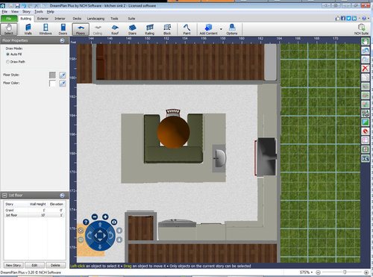This screenshot has height=277, width=373.
Task: Click the New Story button
Action: pos(13,265)
